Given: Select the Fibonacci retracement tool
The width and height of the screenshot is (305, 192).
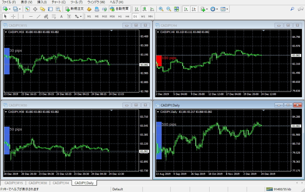Looking at the screenshot, I should coord(54,17).
